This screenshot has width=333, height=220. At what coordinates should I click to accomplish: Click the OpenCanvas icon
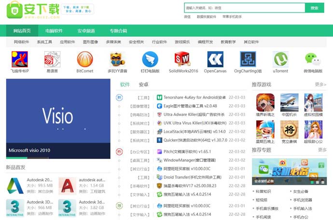pos(215,59)
